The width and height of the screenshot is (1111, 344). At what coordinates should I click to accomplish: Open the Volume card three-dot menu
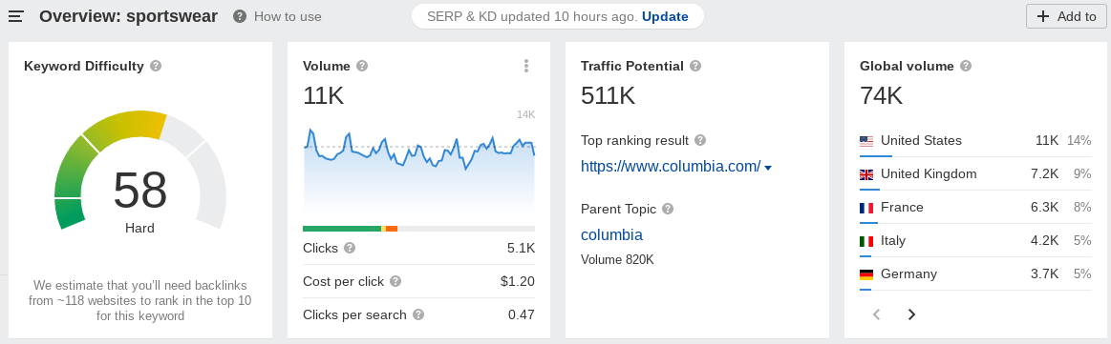pos(525,66)
